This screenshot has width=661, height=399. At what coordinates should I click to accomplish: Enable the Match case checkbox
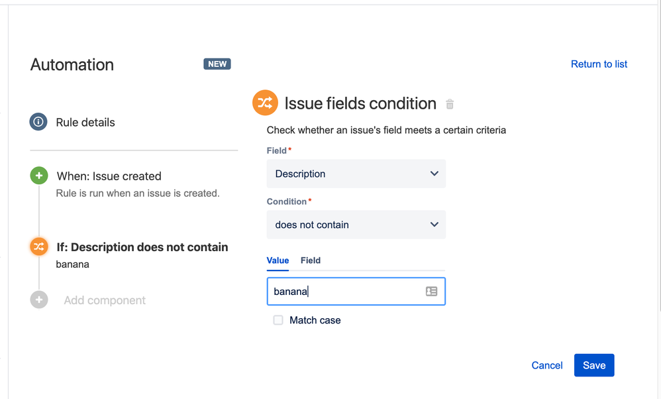278,320
